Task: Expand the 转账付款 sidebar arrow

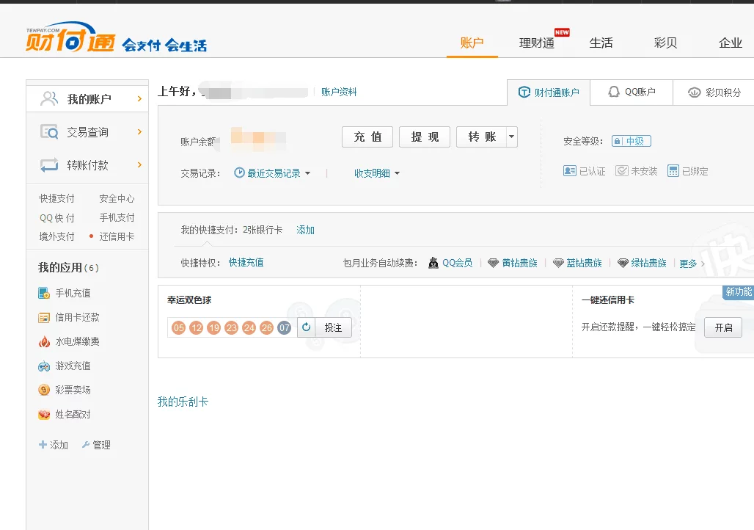Action: (x=139, y=164)
